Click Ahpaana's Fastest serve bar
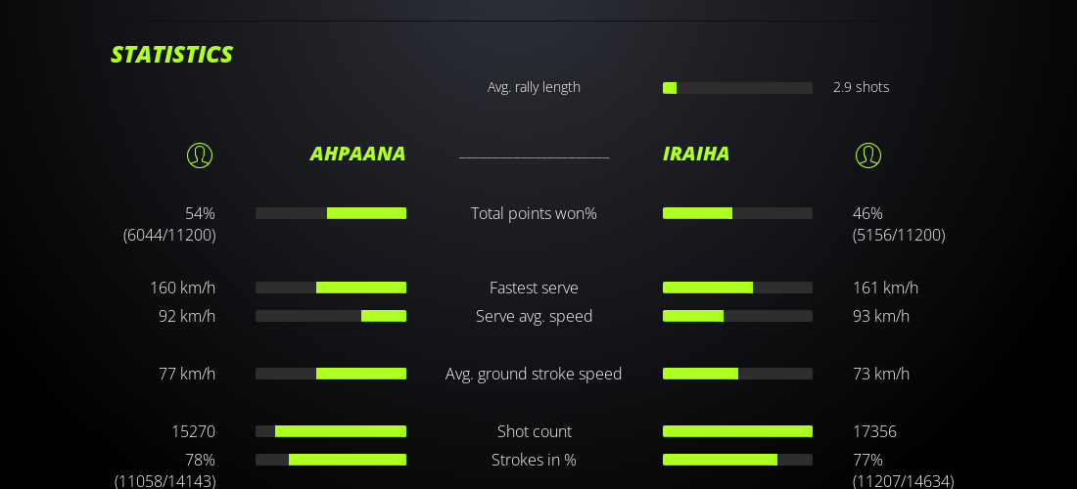 tap(331, 288)
